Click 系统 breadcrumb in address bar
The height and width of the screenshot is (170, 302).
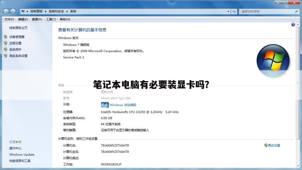click(73, 11)
